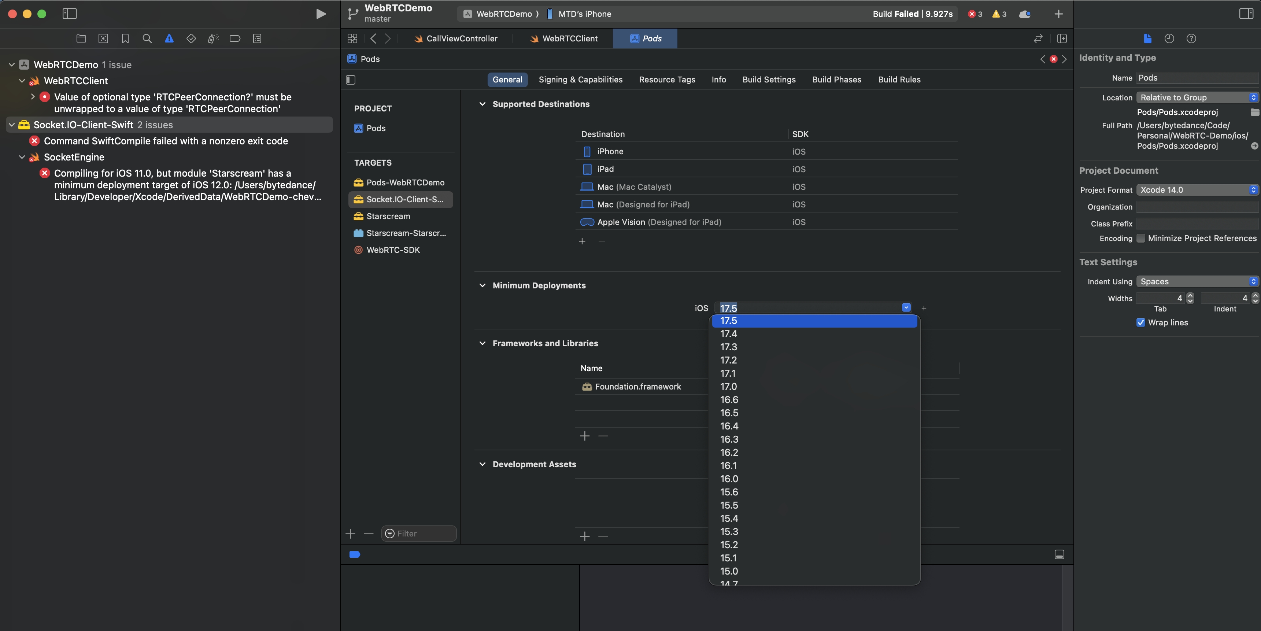Switch to the Build Settings tab

click(x=769, y=80)
